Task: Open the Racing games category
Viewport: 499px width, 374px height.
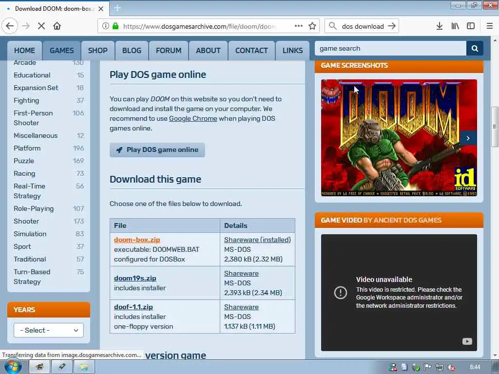Action: coord(24,174)
